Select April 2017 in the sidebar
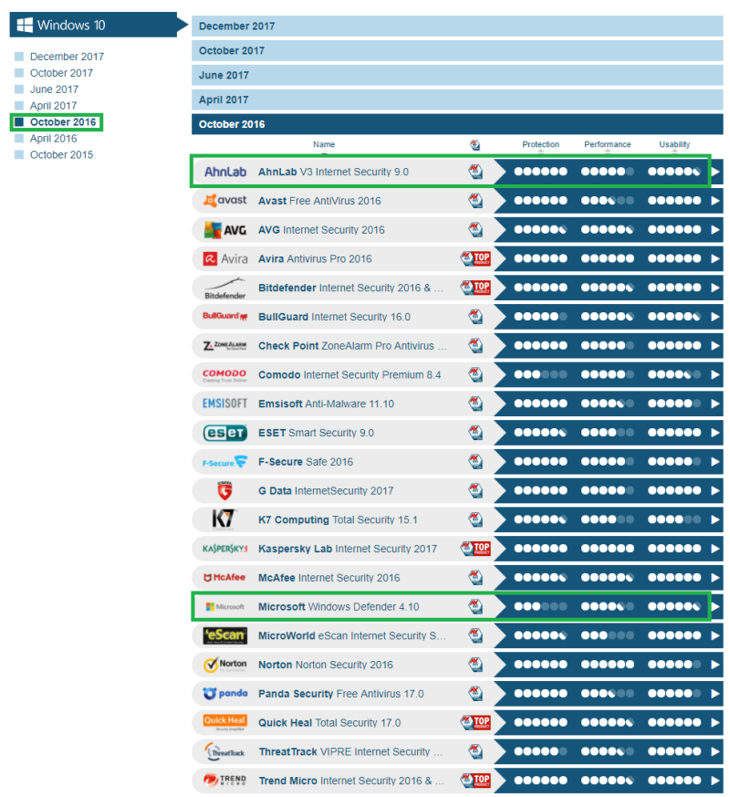The height and width of the screenshot is (797, 730). [53, 105]
